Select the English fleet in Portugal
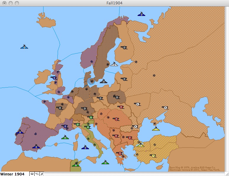This screenshot has height=176, width=229. (20, 132)
